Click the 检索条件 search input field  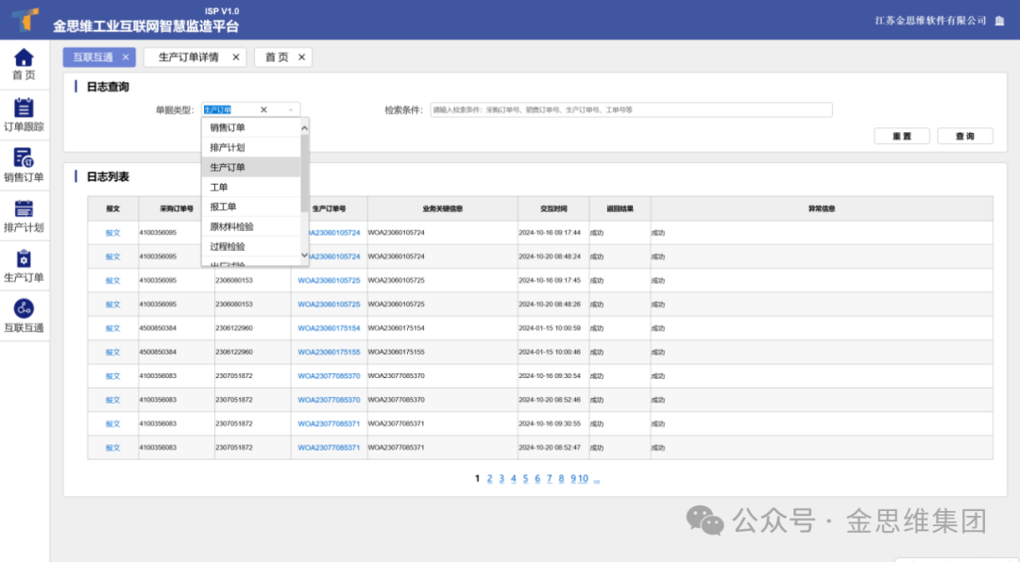click(630, 110)
